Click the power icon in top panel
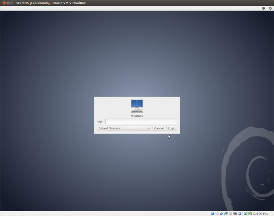 click(270, 8)
